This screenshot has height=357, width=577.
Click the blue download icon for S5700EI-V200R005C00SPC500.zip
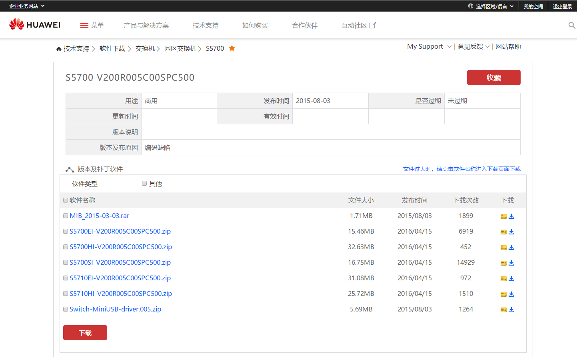click(x=511, y=232)
